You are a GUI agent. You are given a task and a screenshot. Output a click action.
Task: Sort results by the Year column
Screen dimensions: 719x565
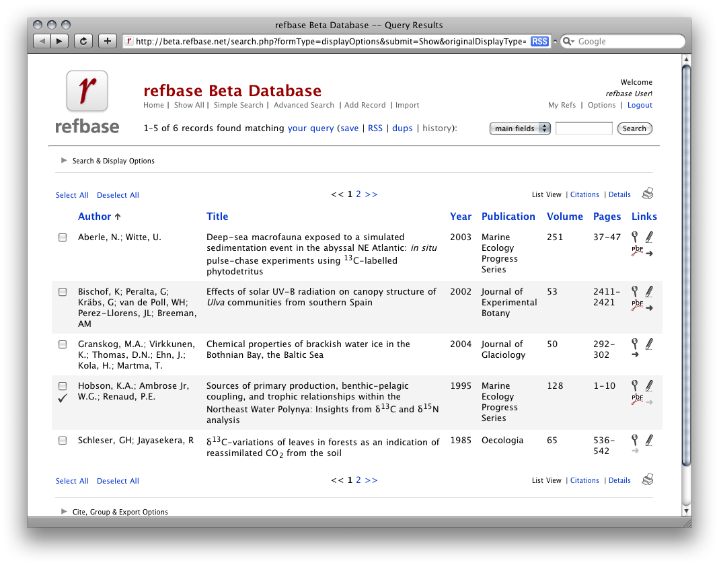click(x=460, y=217)
